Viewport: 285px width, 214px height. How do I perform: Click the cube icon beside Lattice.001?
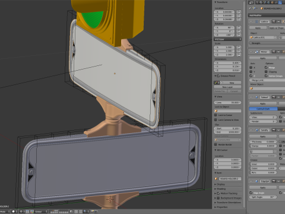click(x=251, y=37)
